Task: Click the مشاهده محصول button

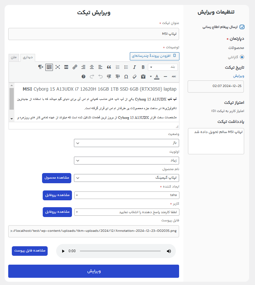Action: [x=57, y=178]
